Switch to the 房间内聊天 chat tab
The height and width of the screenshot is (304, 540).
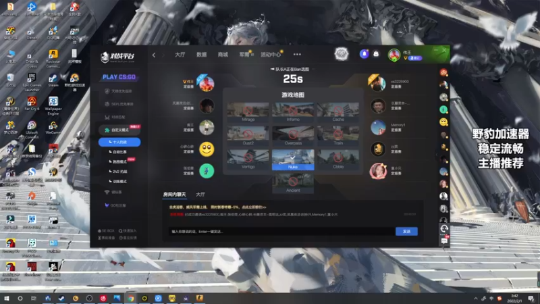(174, 195)
